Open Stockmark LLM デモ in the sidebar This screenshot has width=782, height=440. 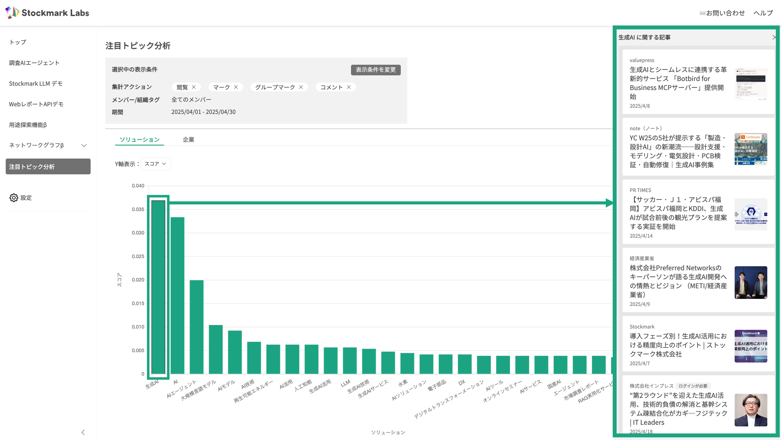click(36, 83)
